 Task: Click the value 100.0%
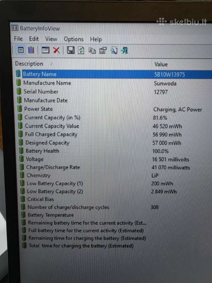[x=160, y=151]
